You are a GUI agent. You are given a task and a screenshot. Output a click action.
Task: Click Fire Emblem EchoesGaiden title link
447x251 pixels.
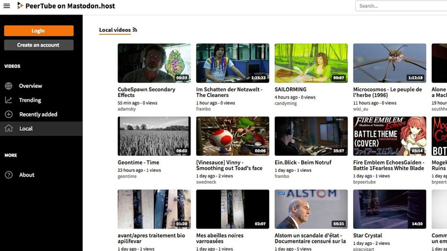coord(389,165)
